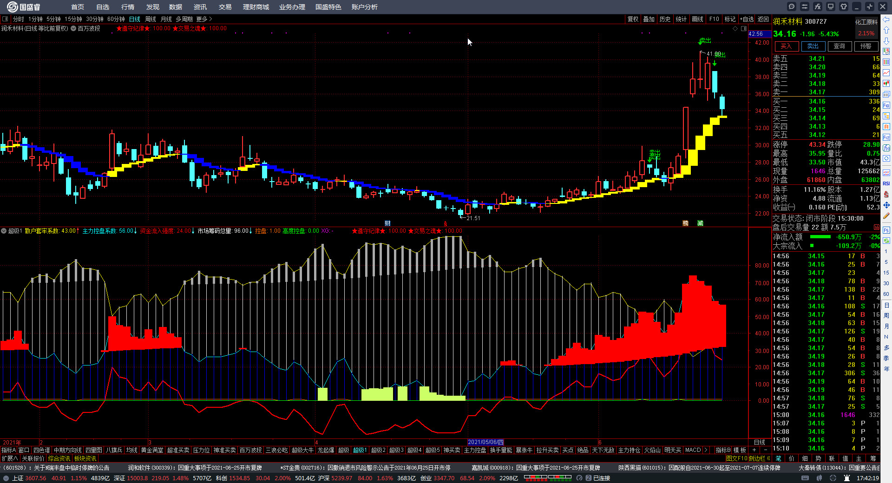Image resolution: width=892 pixels, height=483 pixels.
Task: Click the up arrow in right sidebar
Action: pyautogui.click(x=886, y=30)
